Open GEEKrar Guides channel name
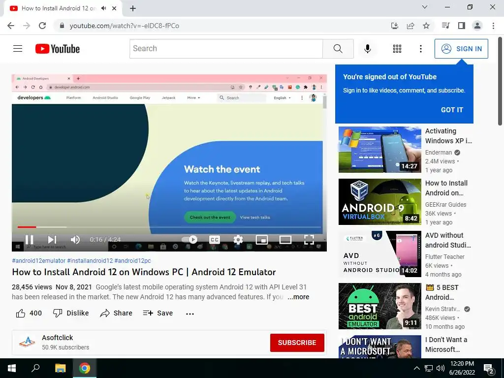The image size is (504, 378). tap(445, 204)
